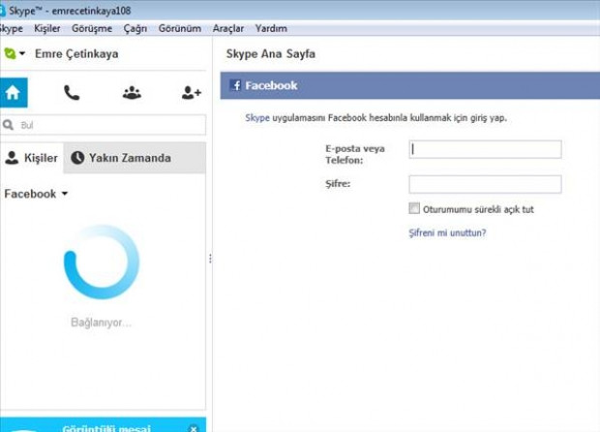The image size is (600, 432).
Task: Open the Araçlar menu
Action: 228,28
